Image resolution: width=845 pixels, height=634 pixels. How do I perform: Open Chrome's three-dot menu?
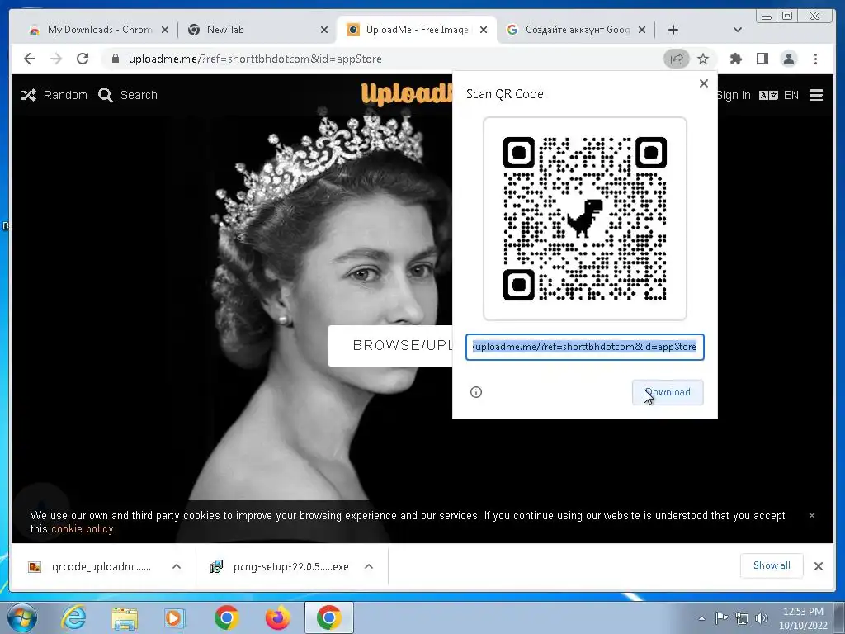pos(815,59)
